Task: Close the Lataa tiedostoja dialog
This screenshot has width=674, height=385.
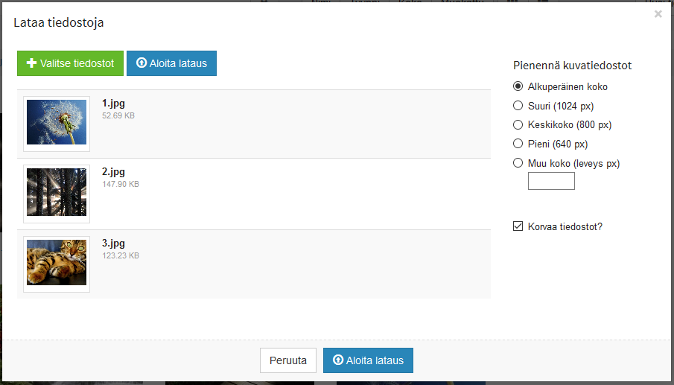Action: click(658, 14)
